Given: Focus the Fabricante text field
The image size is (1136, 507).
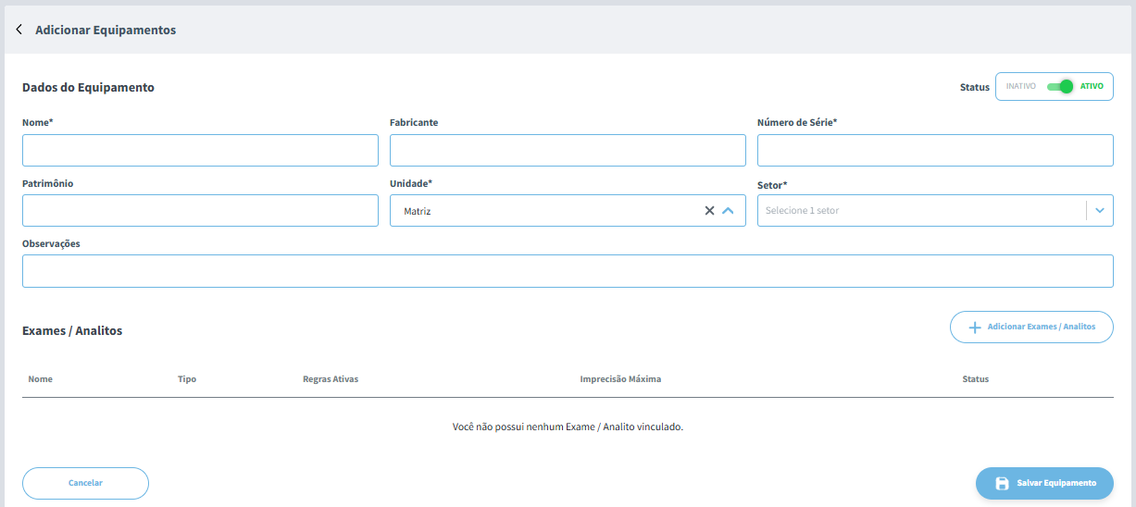Looking at the screenshot, I should [568, 150].
